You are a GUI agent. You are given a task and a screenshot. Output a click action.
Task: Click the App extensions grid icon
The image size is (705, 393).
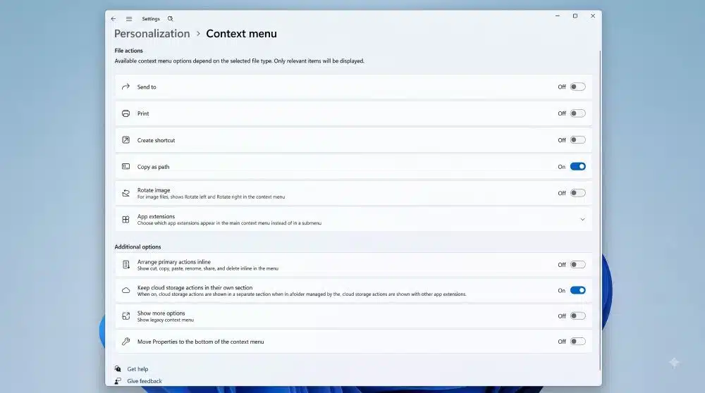pos(126,220)
